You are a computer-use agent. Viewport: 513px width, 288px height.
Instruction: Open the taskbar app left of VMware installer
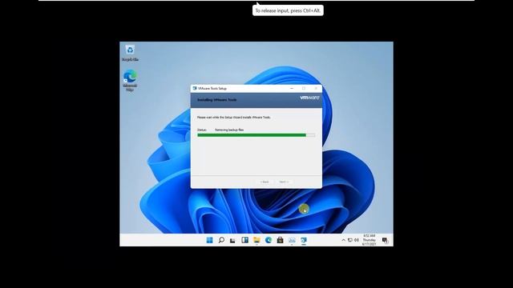[x=292, y=240]
